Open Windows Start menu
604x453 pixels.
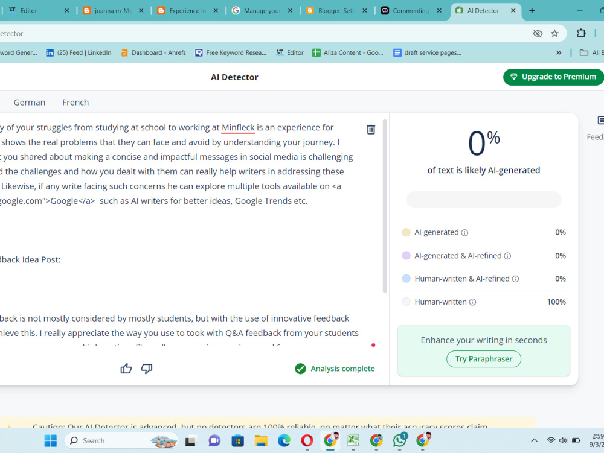[x=51, y=441]
